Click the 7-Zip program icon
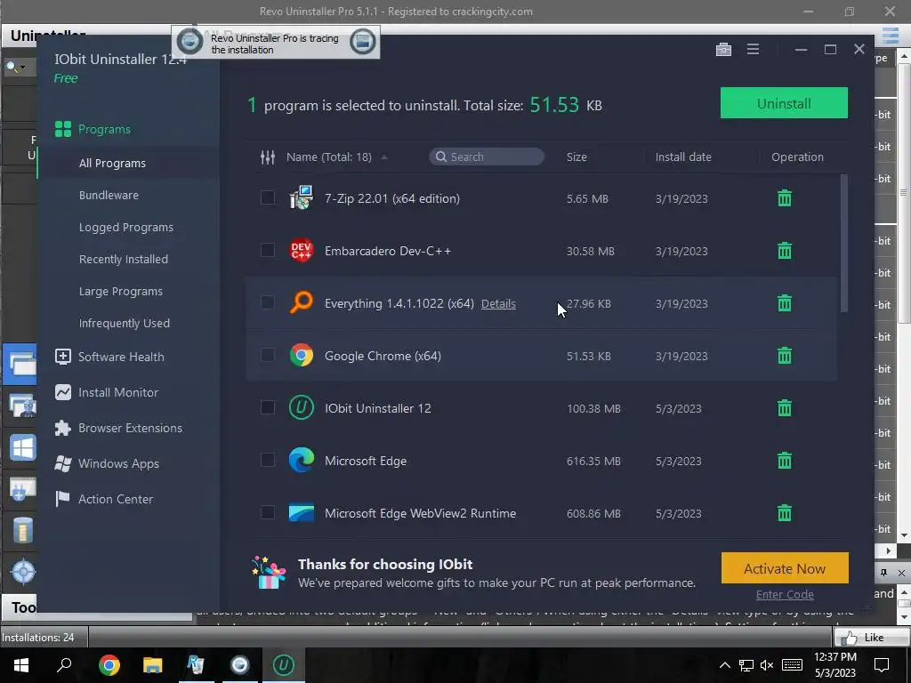The image size is (911, 683). [x=301, y=198]
